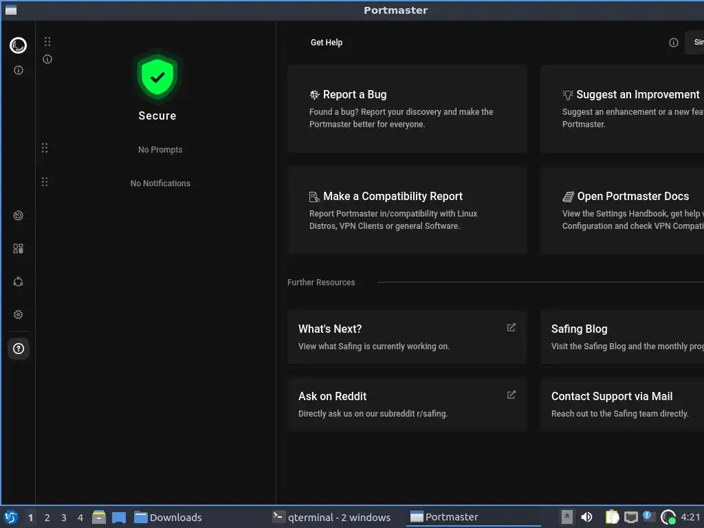The image size is (704, 528).
Task: Open the Report a Bug card
Action: 407,109
